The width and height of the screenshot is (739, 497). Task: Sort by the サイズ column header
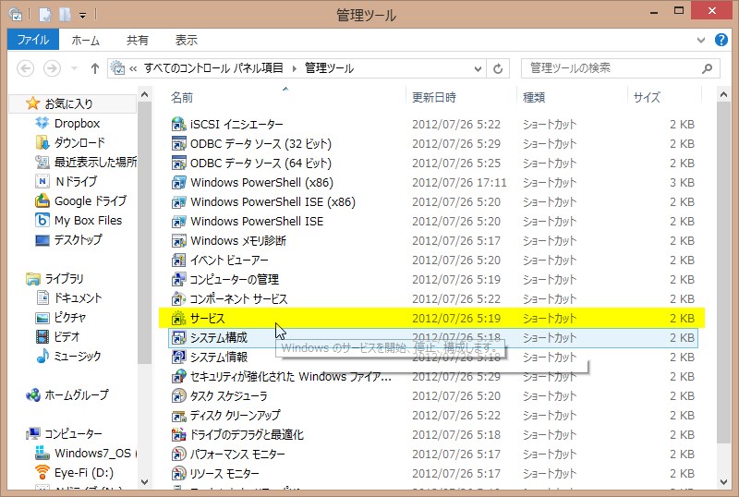647,98
